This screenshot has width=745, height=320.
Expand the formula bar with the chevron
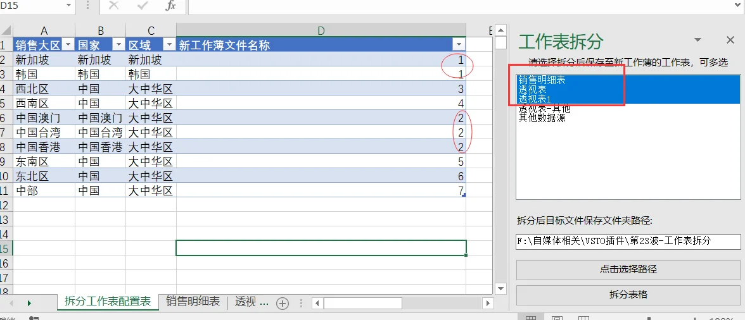coord(738,6)
